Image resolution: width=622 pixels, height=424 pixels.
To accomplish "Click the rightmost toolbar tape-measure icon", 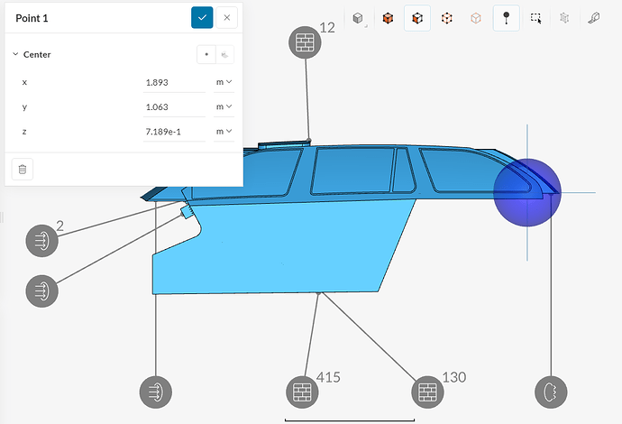I will pyautogui.click(x=594, y=18).
